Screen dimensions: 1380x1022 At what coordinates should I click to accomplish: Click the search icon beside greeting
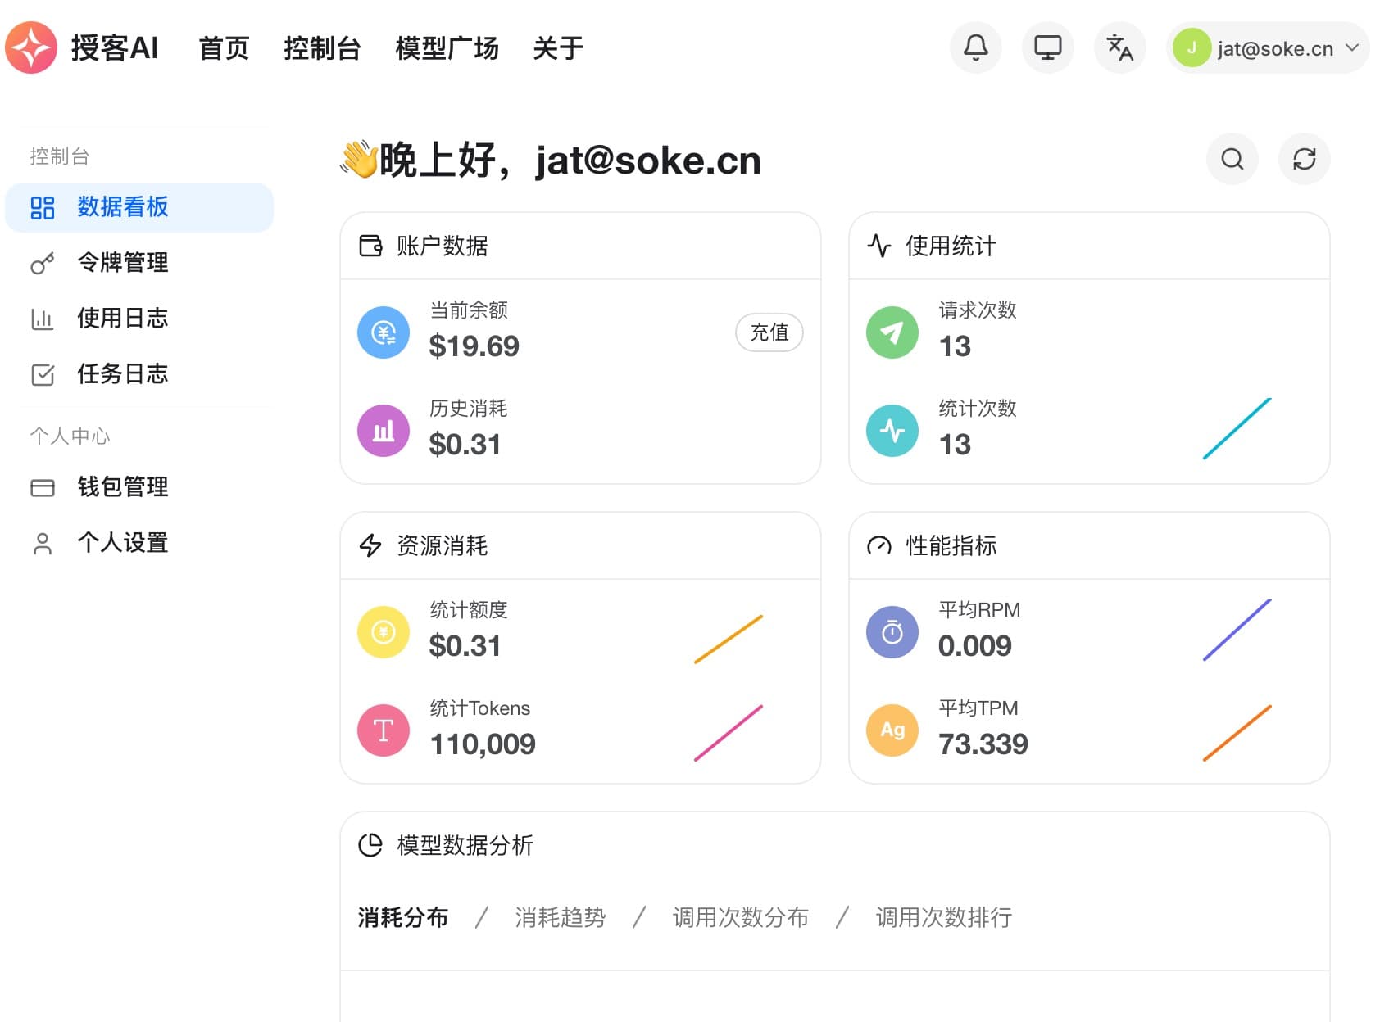point(1232,159)
